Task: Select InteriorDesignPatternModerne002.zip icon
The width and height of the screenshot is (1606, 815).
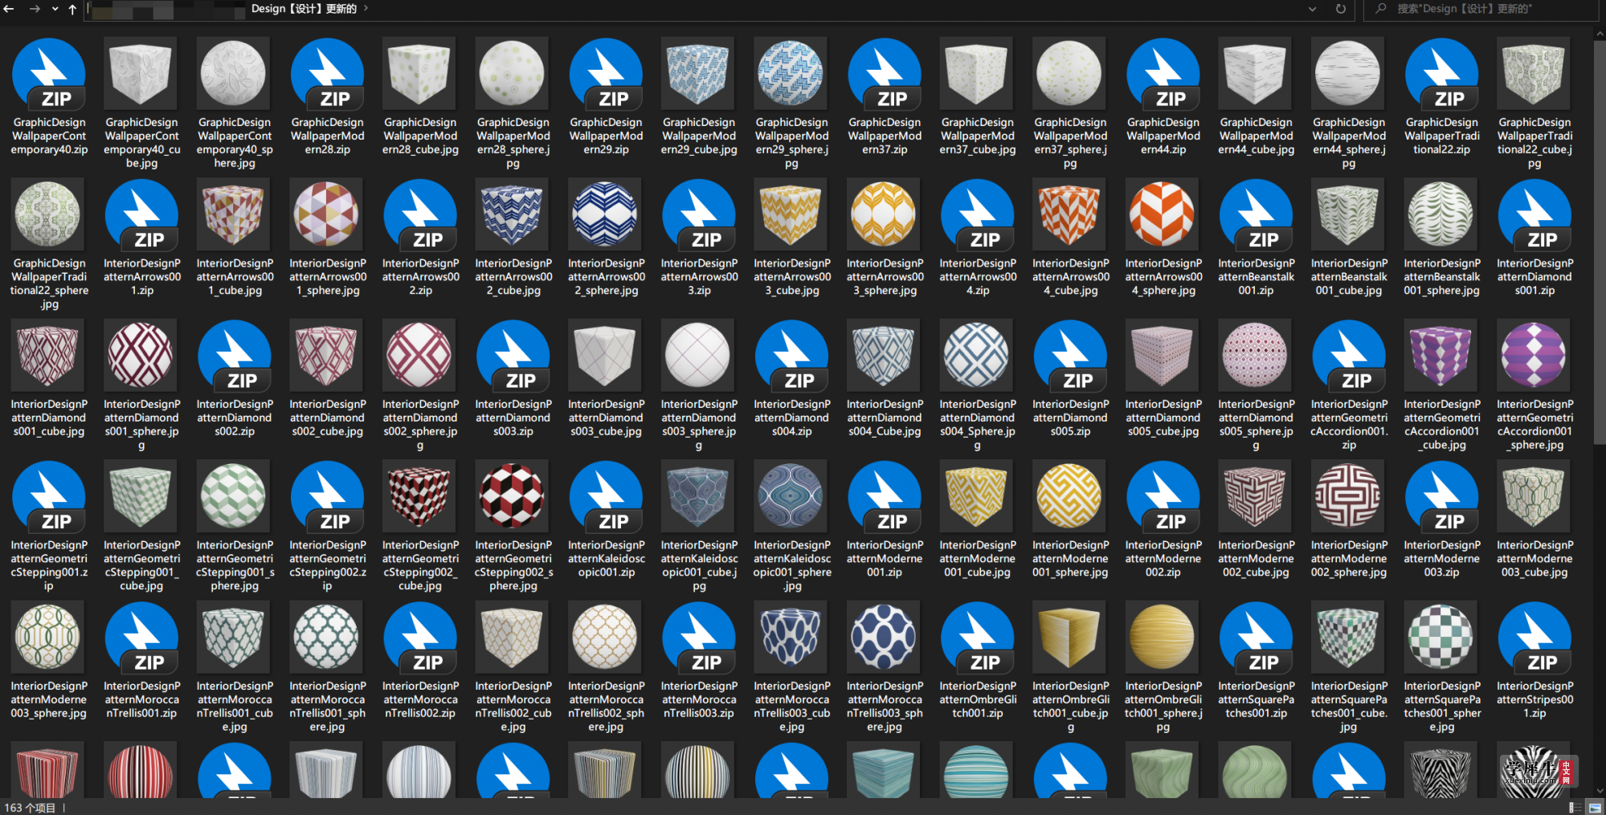Action: click(x=1163, y=496)
